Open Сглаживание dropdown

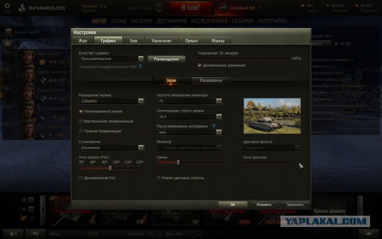tap(112, 148)
